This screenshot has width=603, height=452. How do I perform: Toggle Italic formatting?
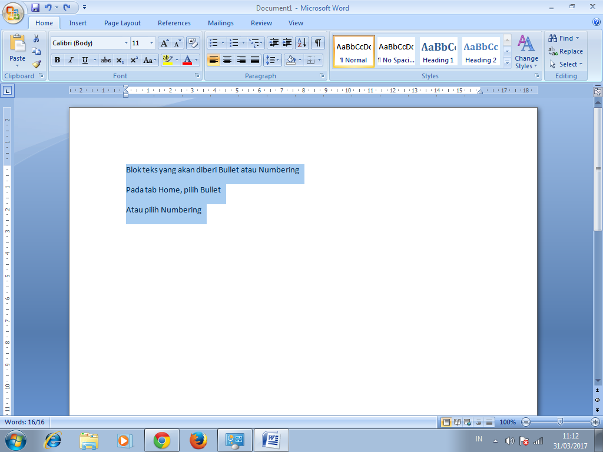[x=71, y=60]
